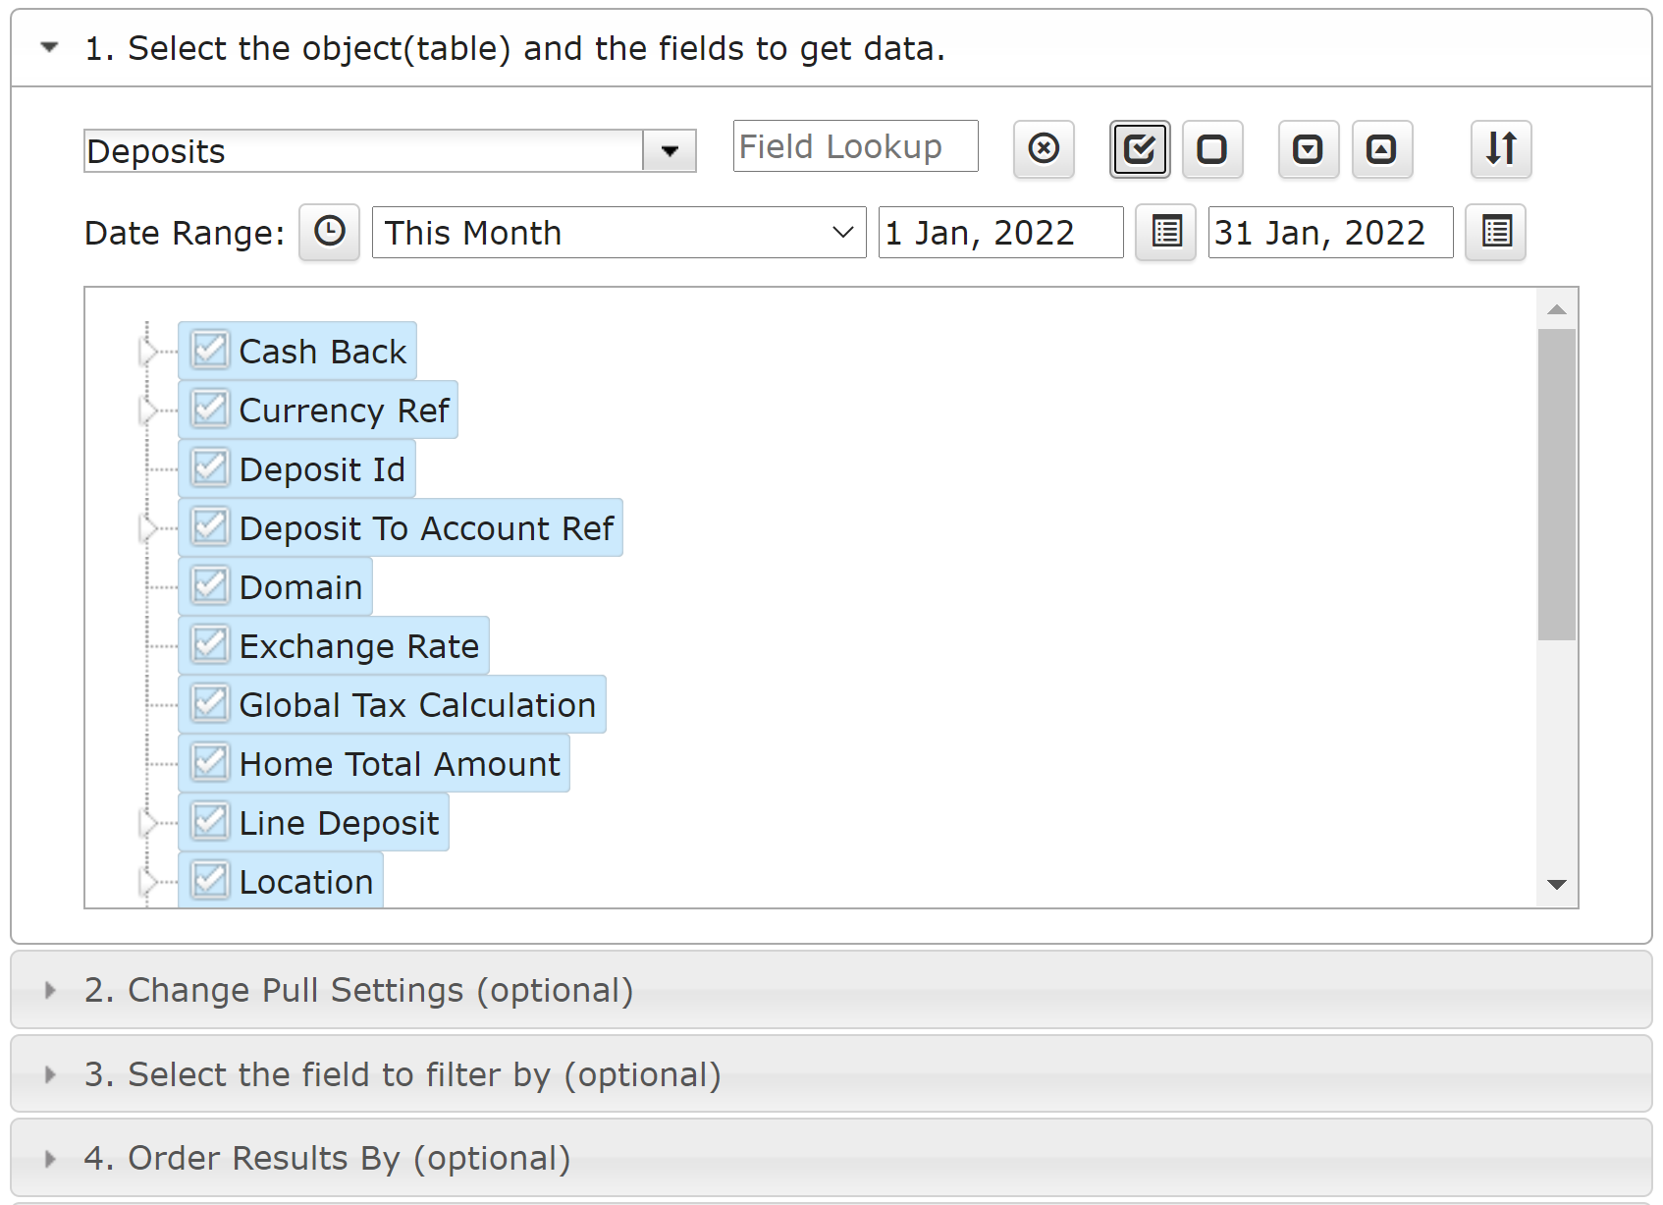Expand the Currency Ref tree node

[148, 410]
